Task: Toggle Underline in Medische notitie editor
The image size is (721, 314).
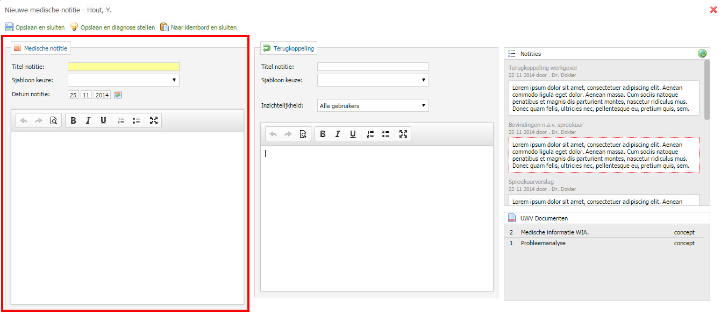Action: point(103,121)
